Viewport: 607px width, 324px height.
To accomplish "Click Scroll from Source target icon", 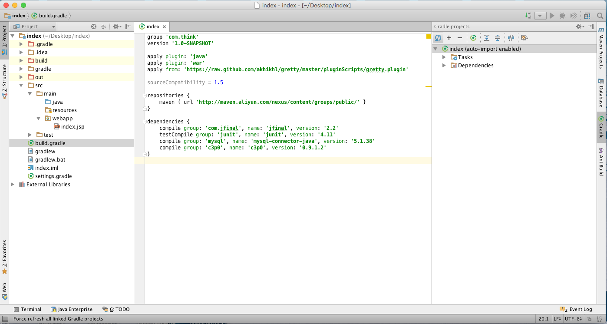I will (93, 26).
